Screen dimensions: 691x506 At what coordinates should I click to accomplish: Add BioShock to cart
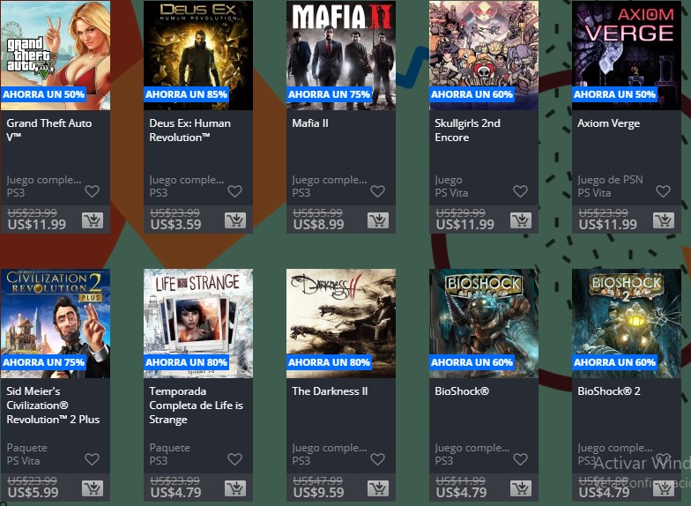[521, 488]
